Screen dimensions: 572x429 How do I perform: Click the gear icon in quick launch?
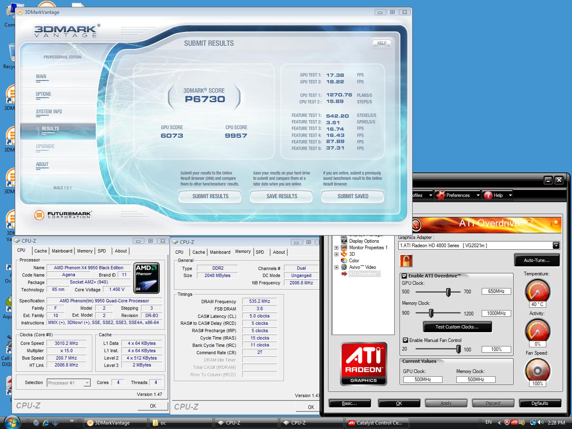[36, 423]
